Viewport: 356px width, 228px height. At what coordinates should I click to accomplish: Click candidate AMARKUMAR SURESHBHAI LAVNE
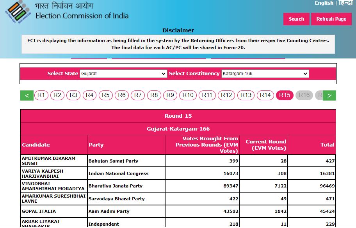tap(54, 198)
